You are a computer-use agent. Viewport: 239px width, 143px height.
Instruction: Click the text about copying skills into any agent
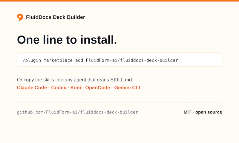(x=75, y=80)
